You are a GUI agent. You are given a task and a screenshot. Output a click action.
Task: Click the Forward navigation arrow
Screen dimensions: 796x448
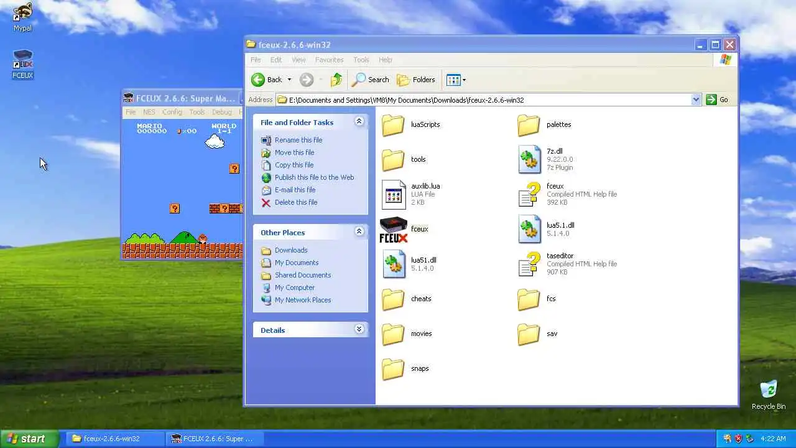[x=307, y=80]
